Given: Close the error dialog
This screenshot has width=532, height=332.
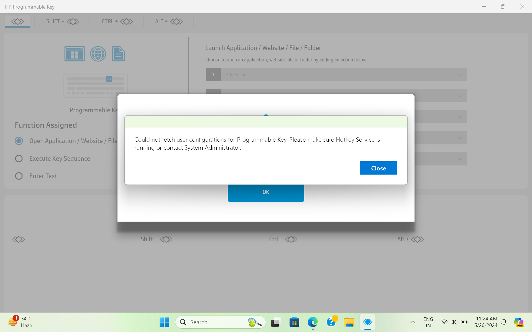Looking at the screenshot, I should coord(378,168).
